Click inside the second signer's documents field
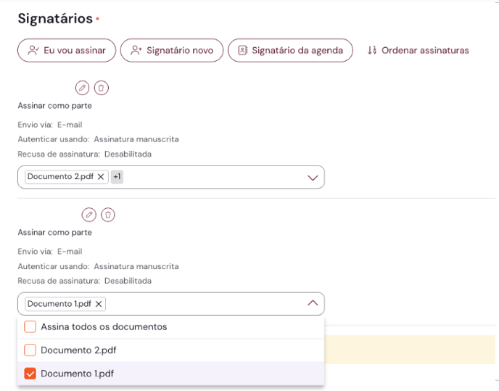 coord(203,304)
